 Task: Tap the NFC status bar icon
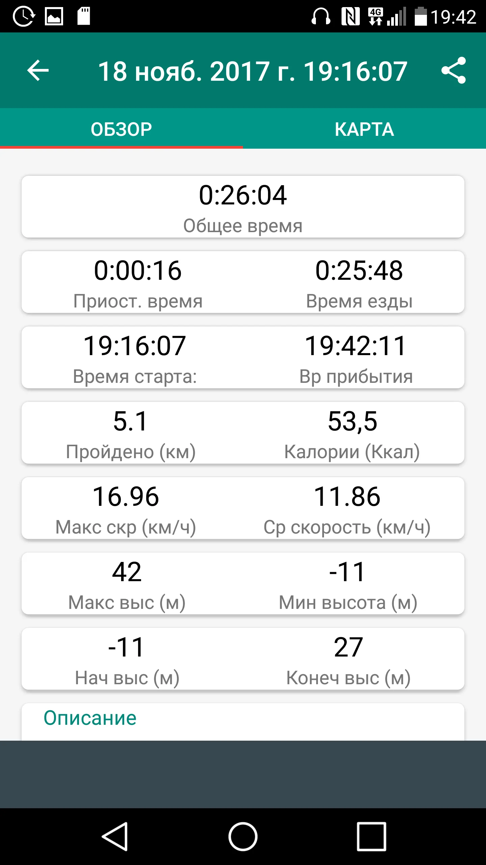tap(350, 17)
